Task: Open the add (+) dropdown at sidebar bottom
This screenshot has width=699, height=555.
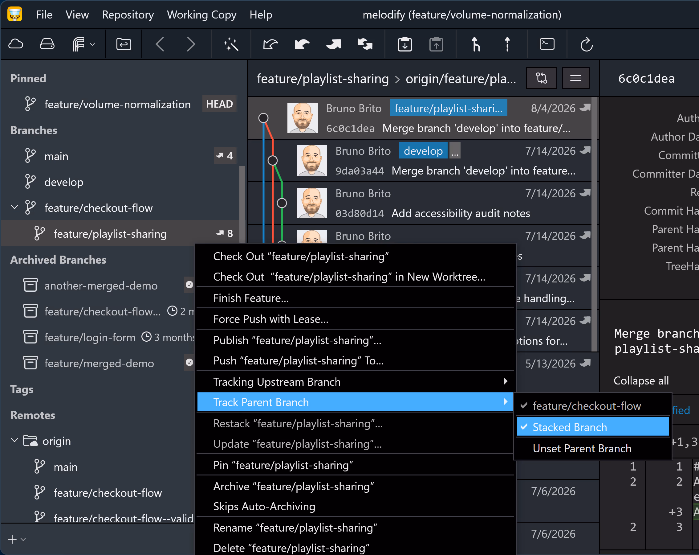Action: [17, 539]
